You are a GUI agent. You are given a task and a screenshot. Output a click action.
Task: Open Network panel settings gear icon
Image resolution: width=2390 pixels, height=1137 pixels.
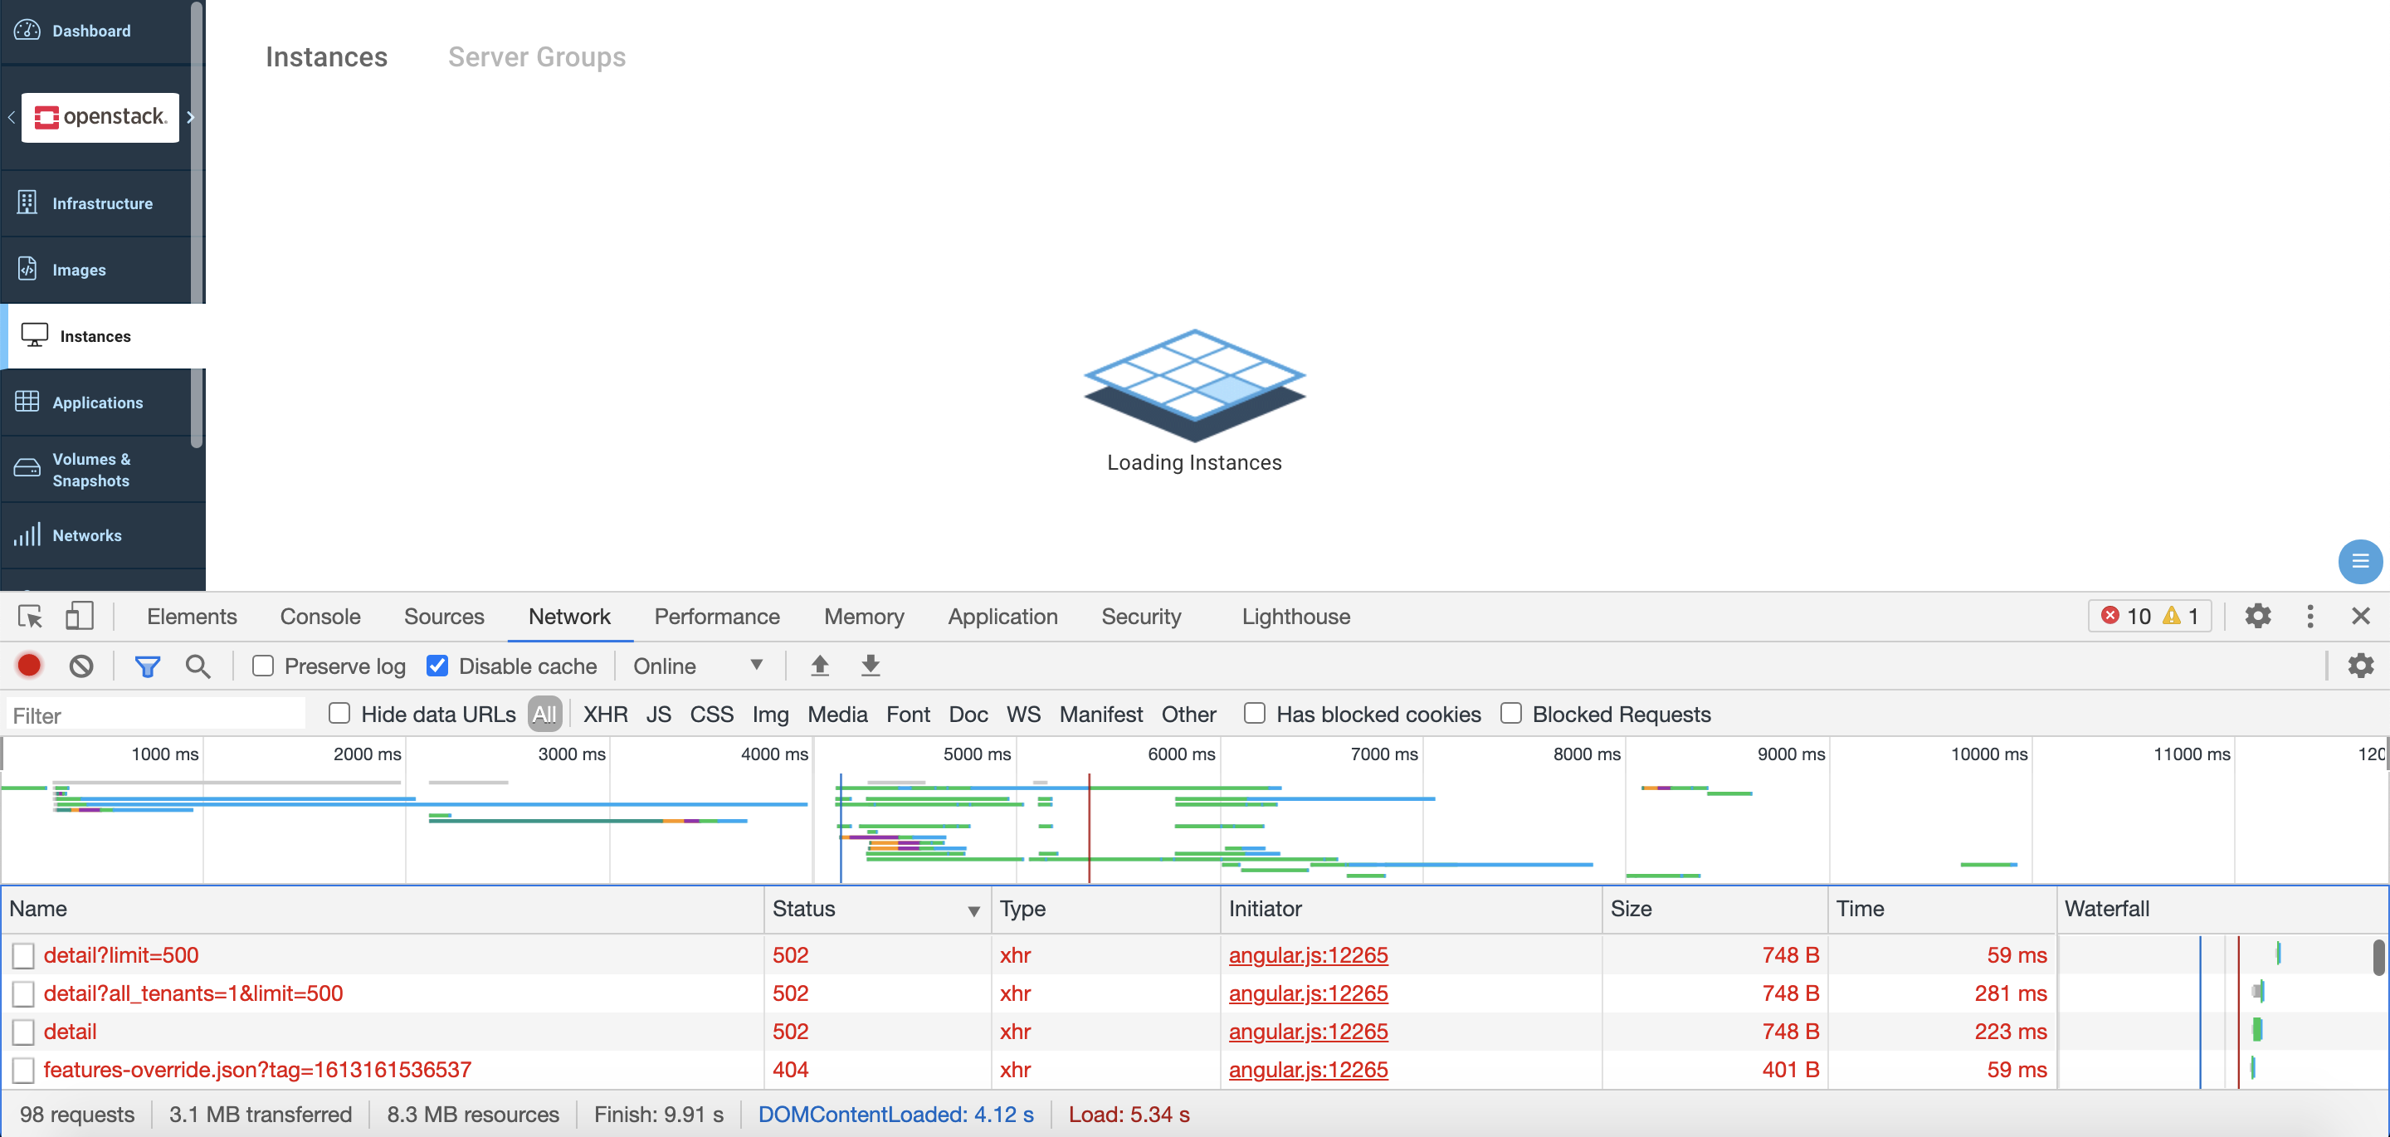click(2361, 666)
